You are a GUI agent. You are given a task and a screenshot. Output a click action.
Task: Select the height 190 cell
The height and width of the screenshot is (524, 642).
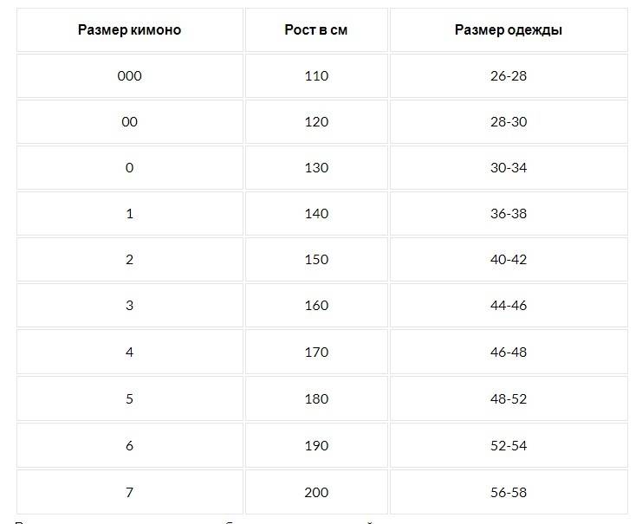[x=316, y=445]
